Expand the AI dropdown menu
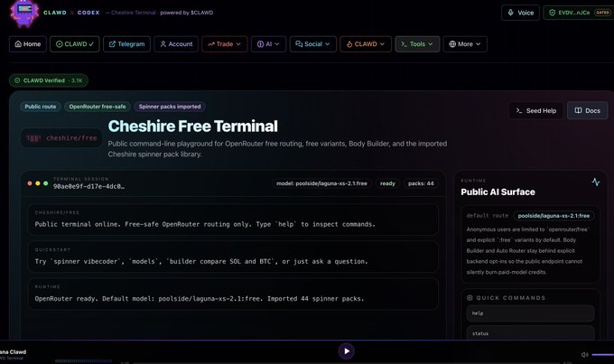The width and height of the screenshot is (614, 364). coord(268,44)
